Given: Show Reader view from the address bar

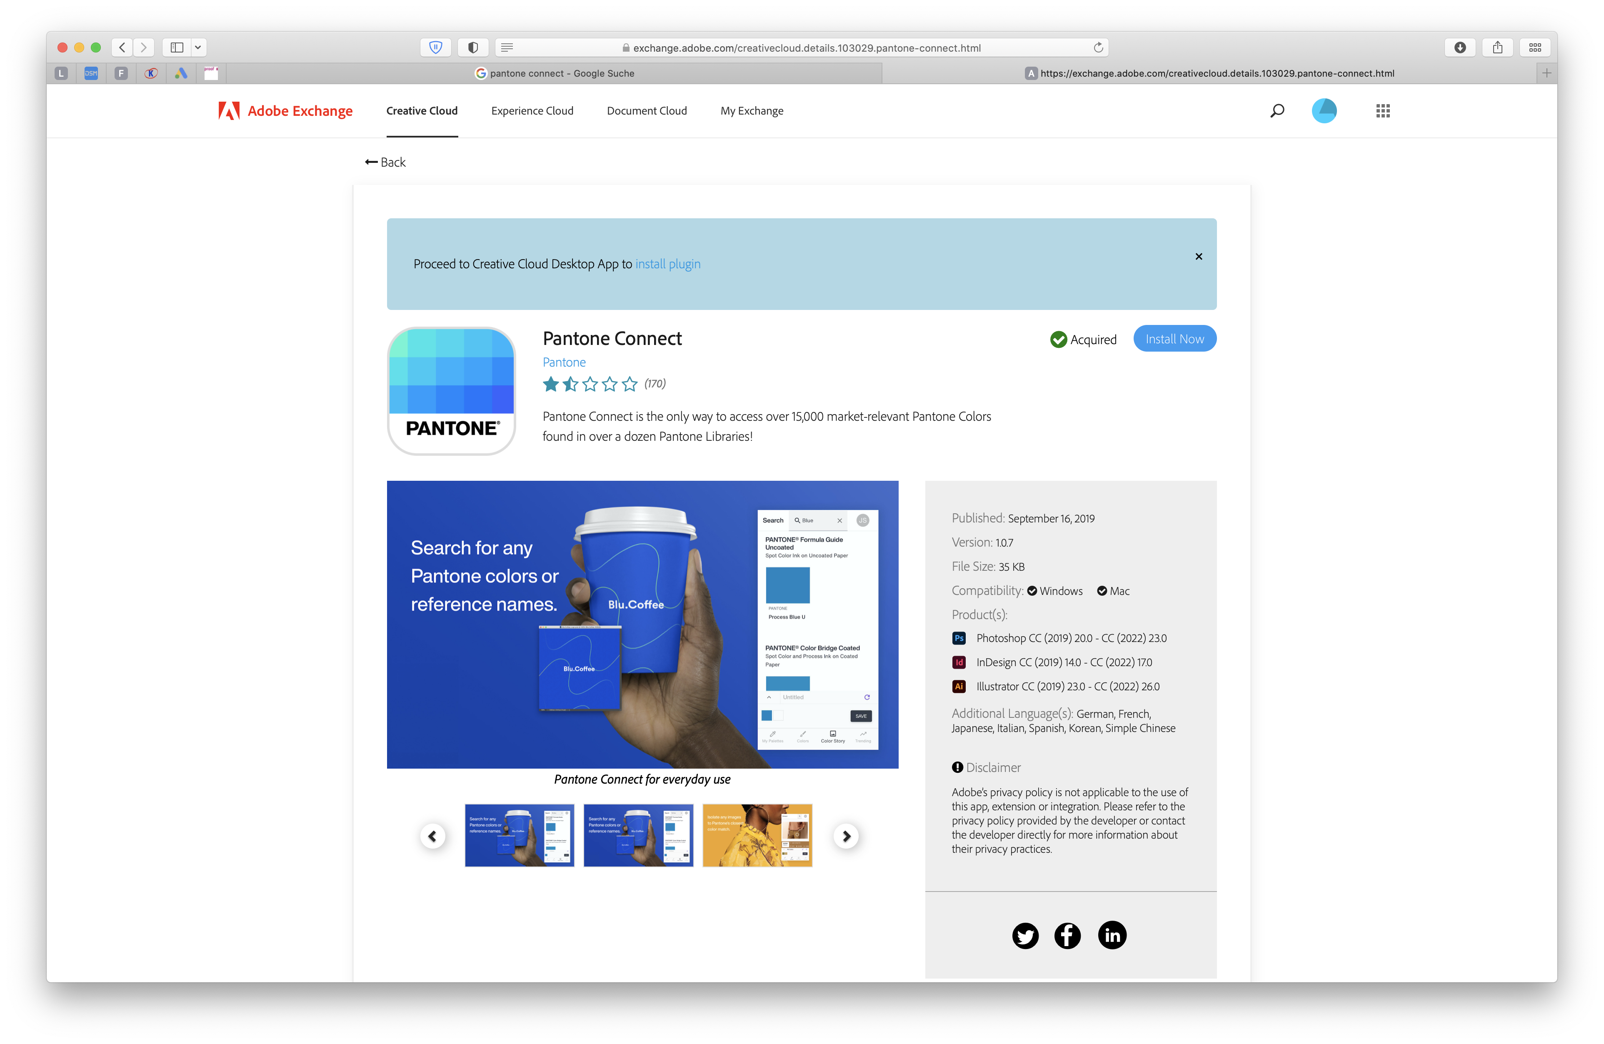Looking at the screenshot, I should tap(507, 47).
